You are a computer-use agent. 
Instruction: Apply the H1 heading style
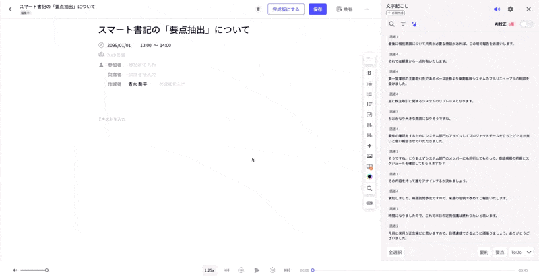[369, 125]
